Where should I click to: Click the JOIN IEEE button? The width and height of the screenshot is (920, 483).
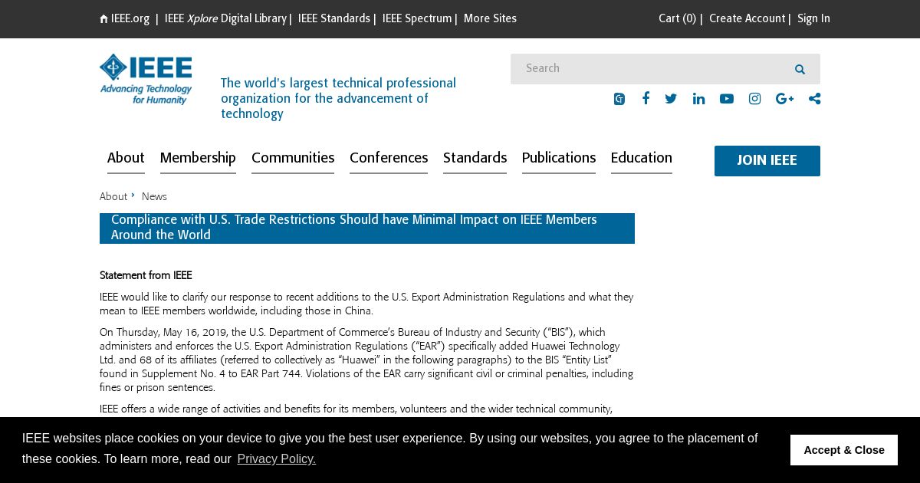(767, 161)
